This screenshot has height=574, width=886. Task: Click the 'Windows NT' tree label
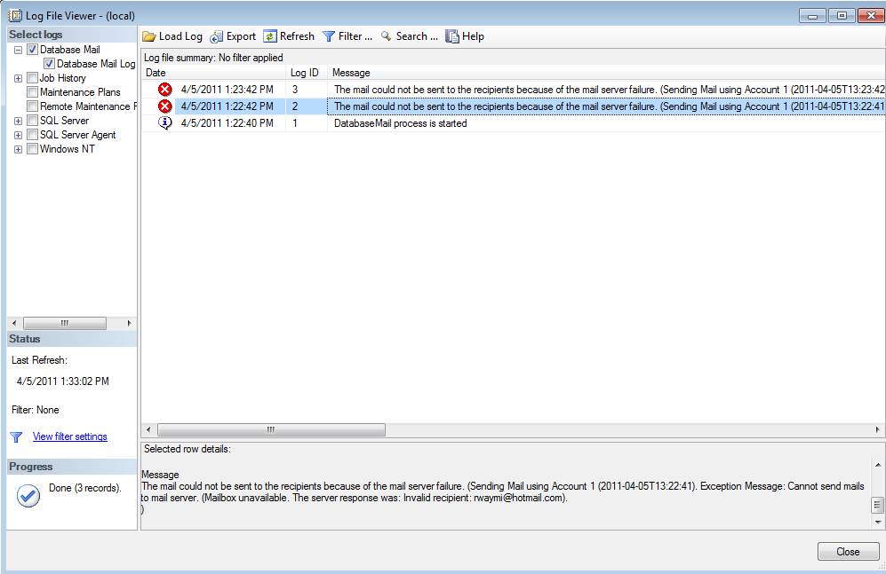tap(68, 149)
